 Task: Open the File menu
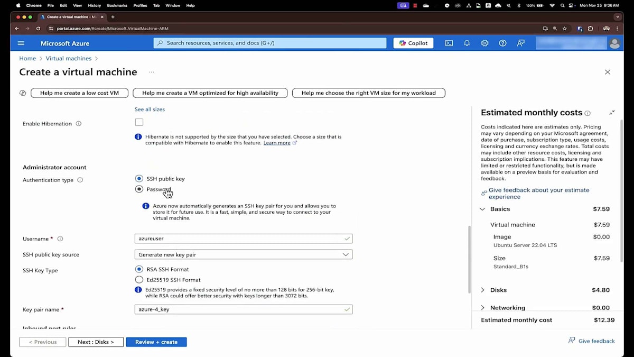pyautogui.click(x=51, y=5)
